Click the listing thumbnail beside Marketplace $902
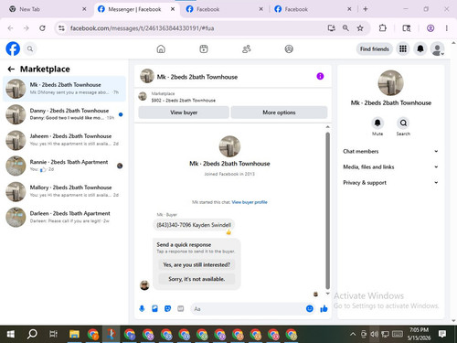Image resolution: width=457 pixels, height=343 pixels. coord(143,97)
